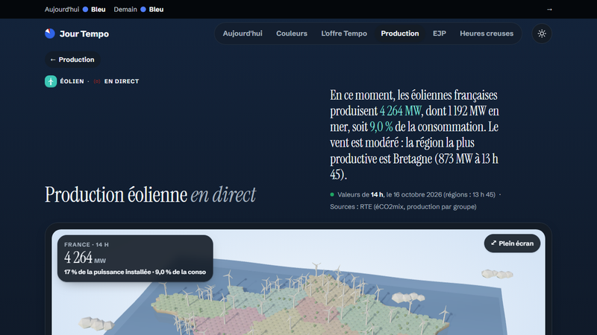Click tomorrow's blue color dot
This screenshot has width=597, height=335.
143,10
